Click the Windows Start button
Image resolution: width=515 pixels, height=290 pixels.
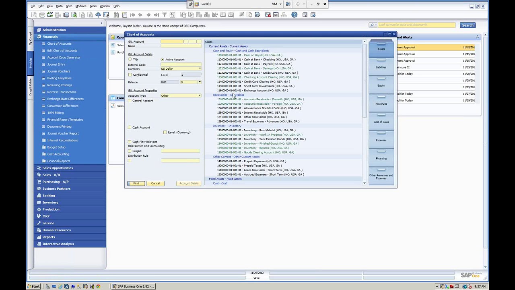click(33, 286)
